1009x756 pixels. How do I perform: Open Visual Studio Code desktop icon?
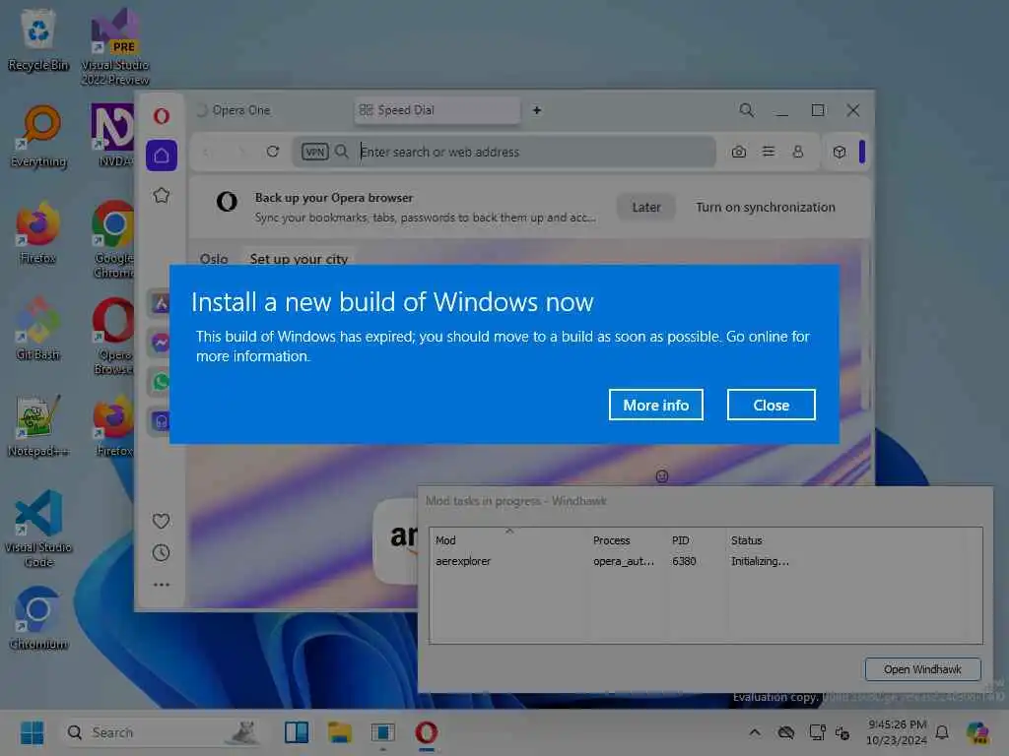pyautogui.click(x=38, y=529)
